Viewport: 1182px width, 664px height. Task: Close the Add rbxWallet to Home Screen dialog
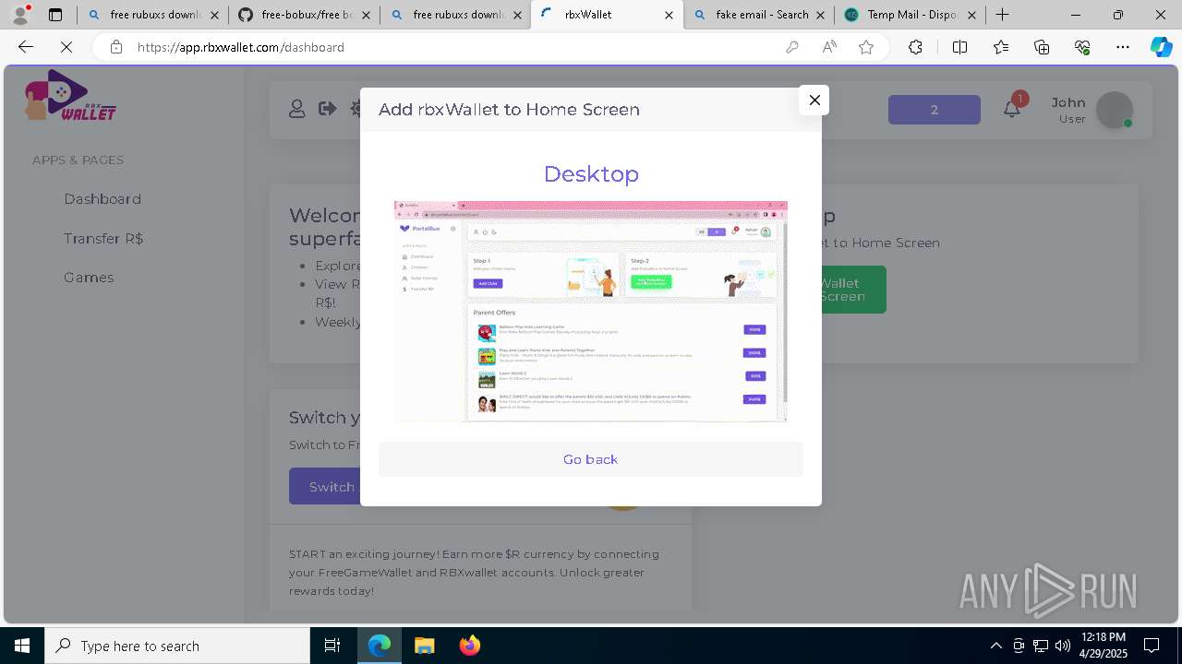tap(814, 100)
